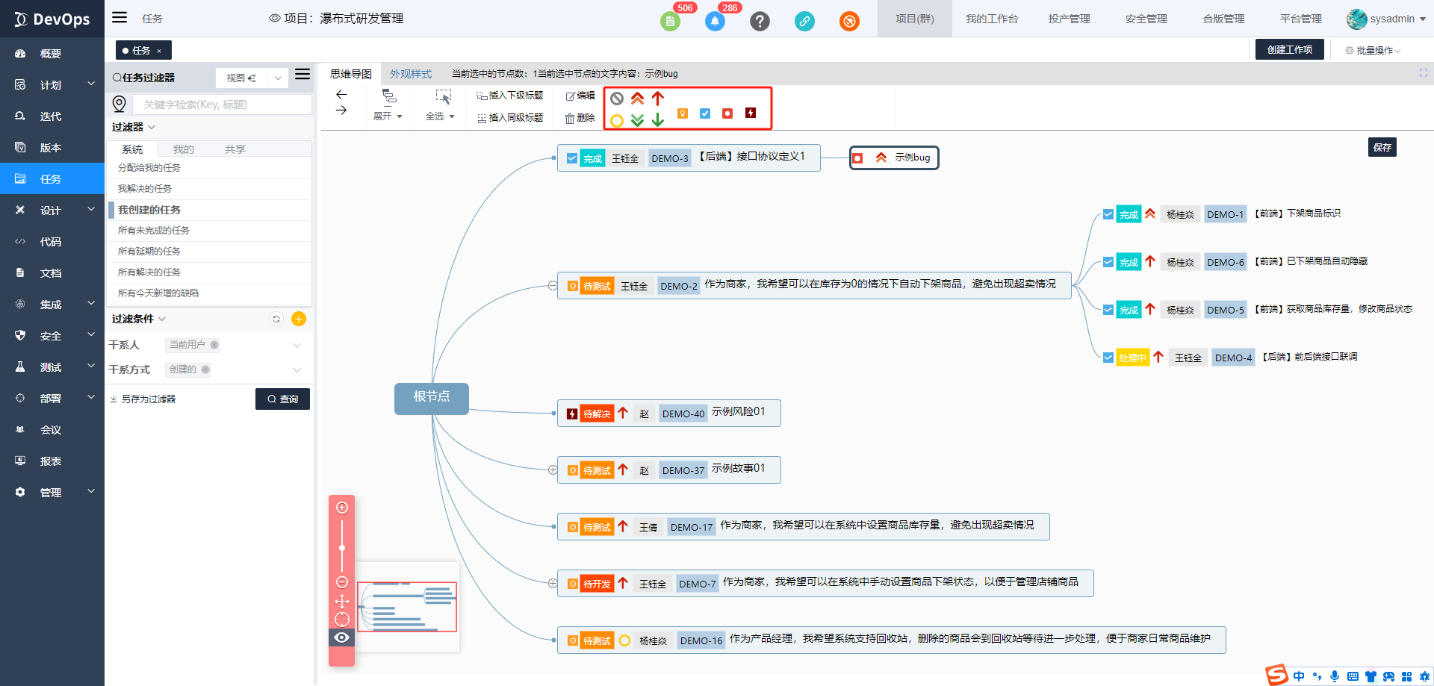Image resolution: width=1434 pixels, height=686 pixels.
Task: Click the 保存 save button
Action: [x=1382, y=147]
